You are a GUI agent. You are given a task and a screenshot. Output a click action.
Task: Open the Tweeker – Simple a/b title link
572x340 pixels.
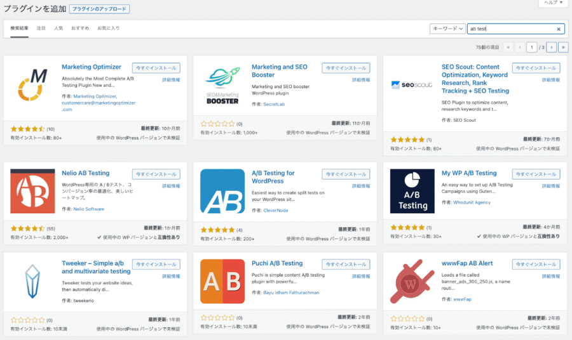pyautogui.click(x=97, y=268)
